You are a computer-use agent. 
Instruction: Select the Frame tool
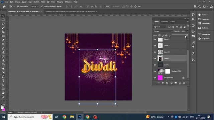click(x=3, y=36)
